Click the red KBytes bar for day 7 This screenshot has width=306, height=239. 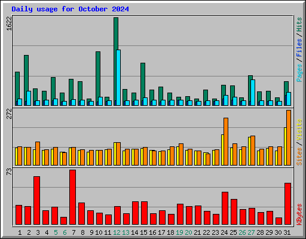(73, 197)
